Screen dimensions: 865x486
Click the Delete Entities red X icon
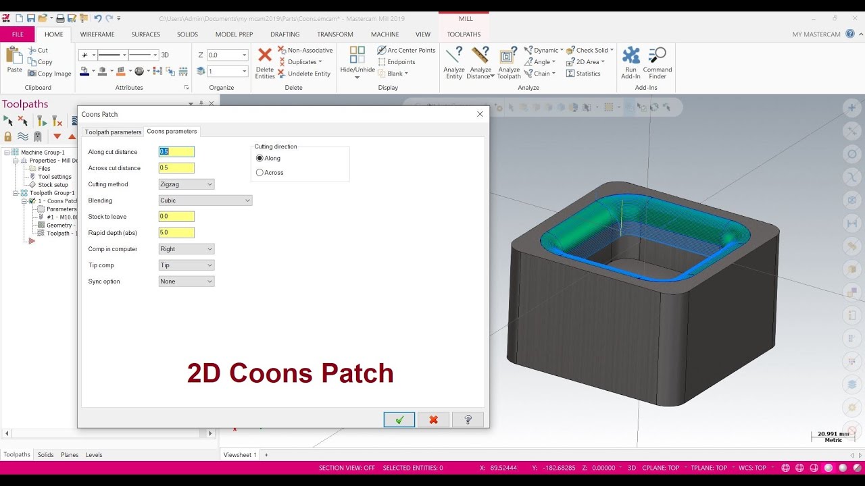(x=265, y=55)
